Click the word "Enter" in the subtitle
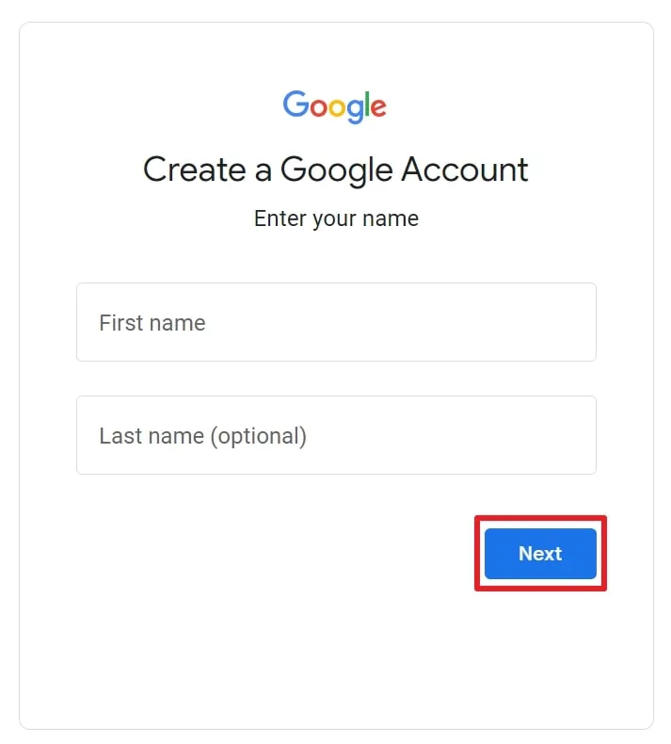The height and width of the screenshot is (744, 671). click(x=279, y=218)
